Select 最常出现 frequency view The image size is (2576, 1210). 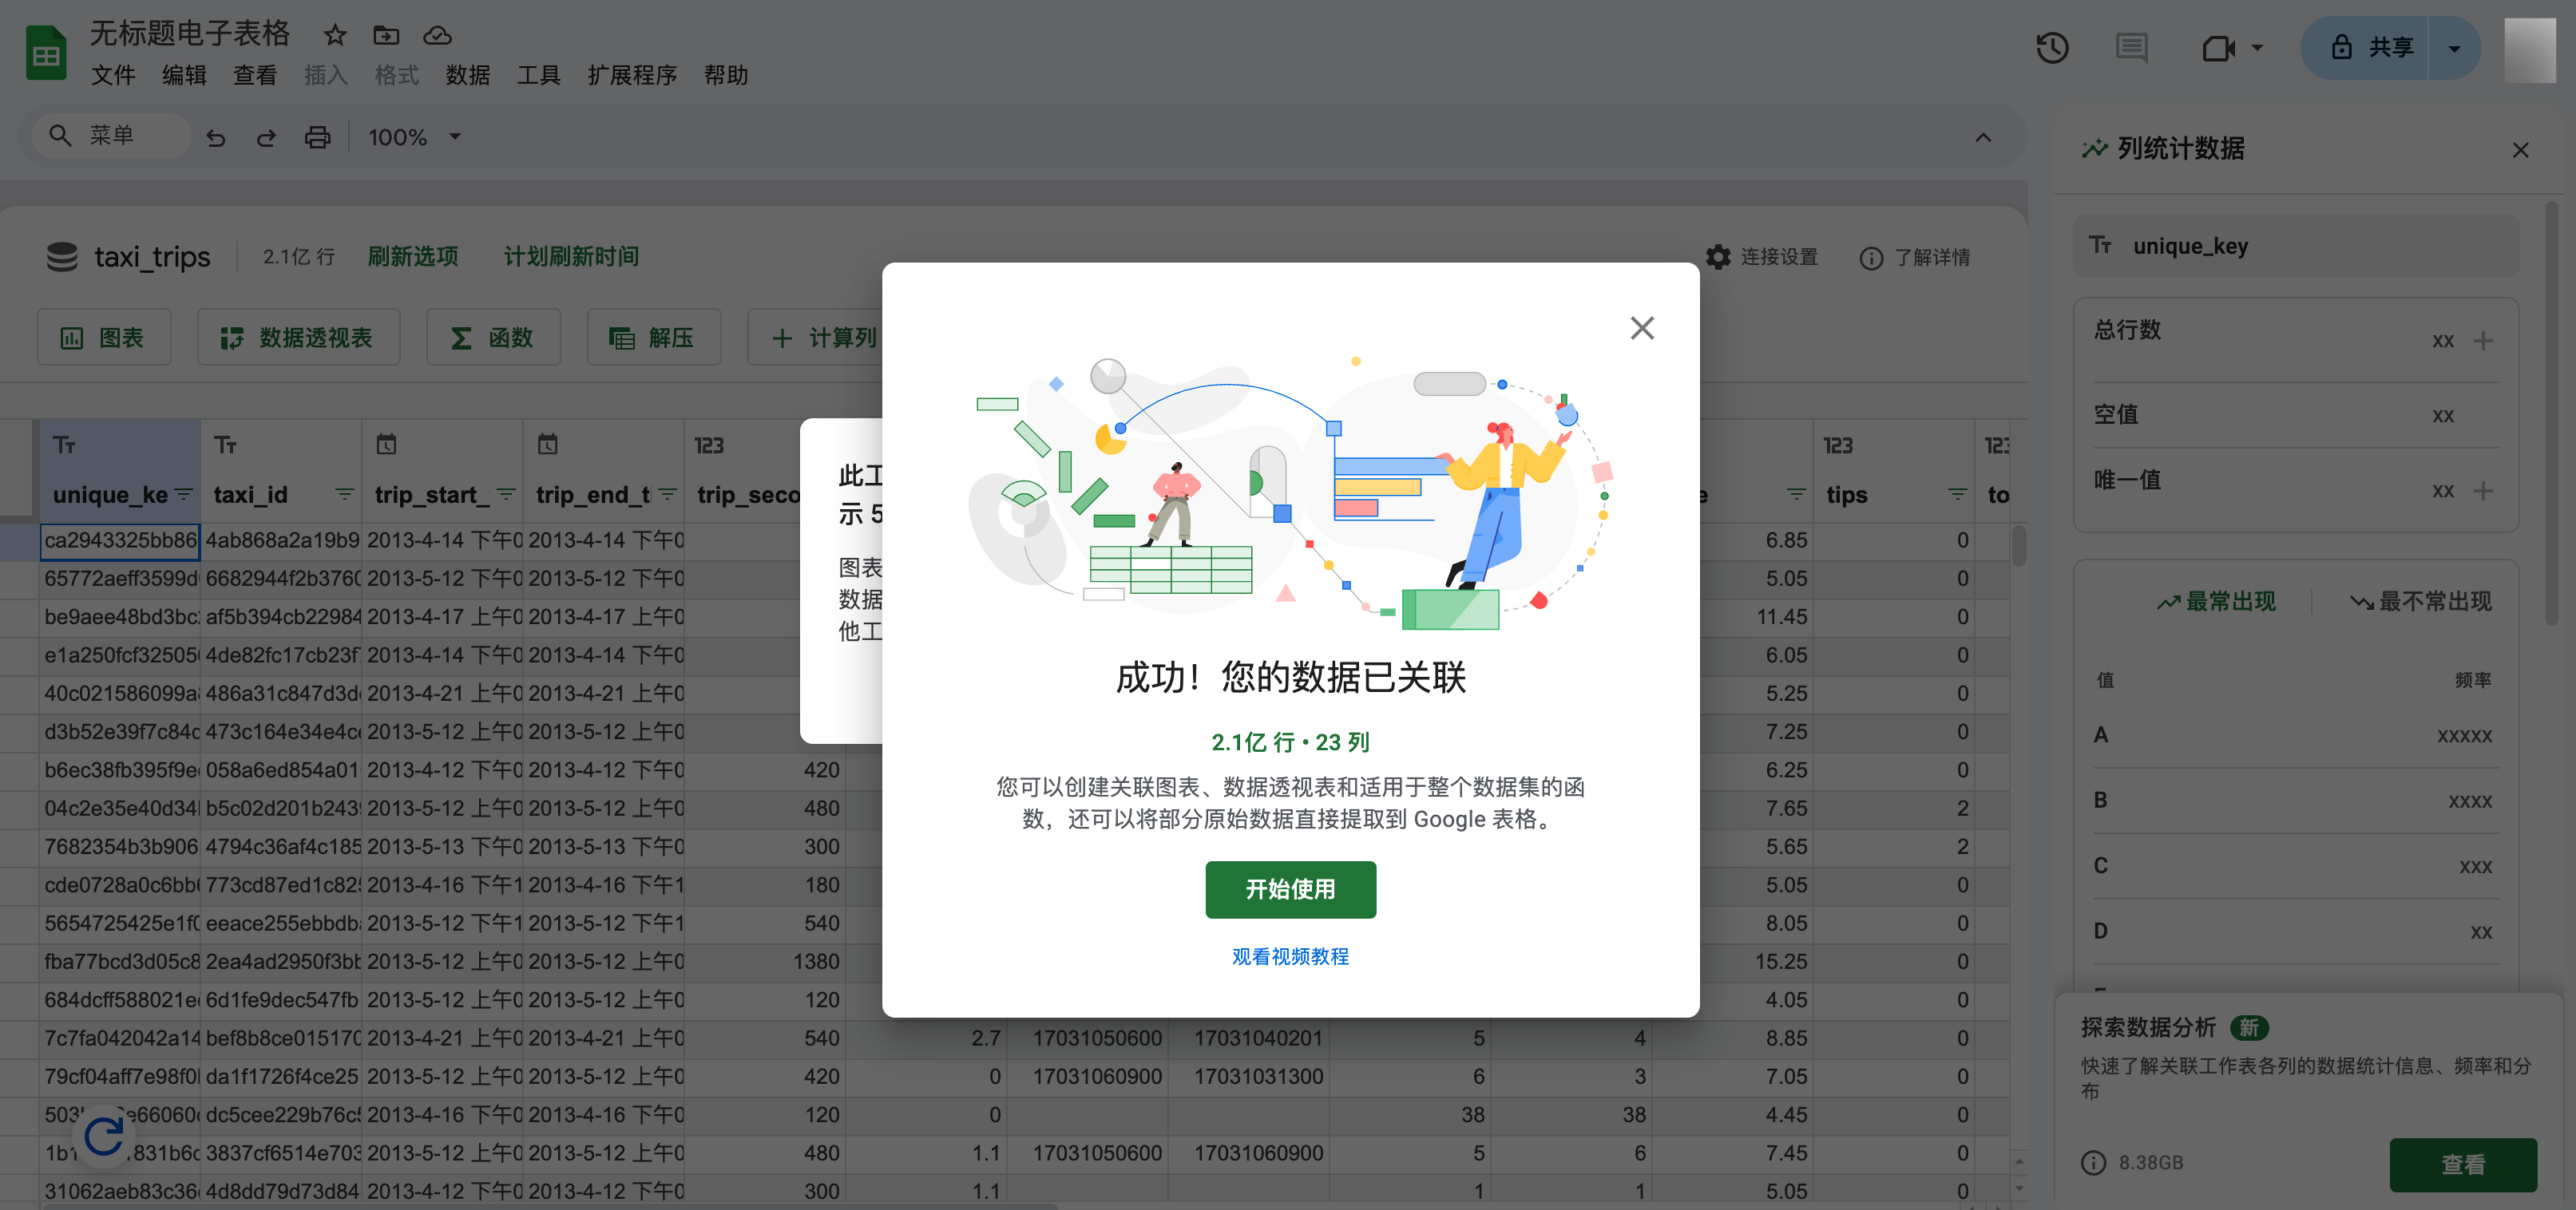[x=2216, y=602]
